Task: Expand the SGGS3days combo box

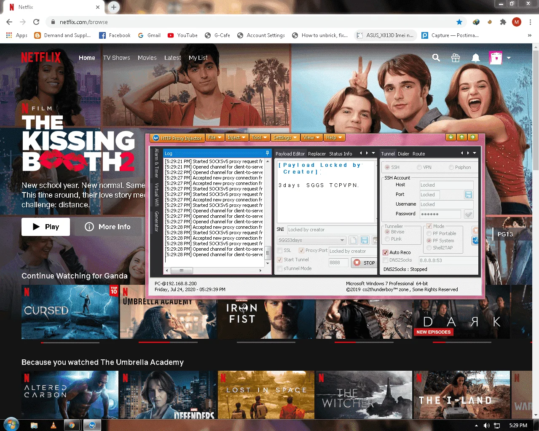Action: pyautogui.click(x=342, y=240)
